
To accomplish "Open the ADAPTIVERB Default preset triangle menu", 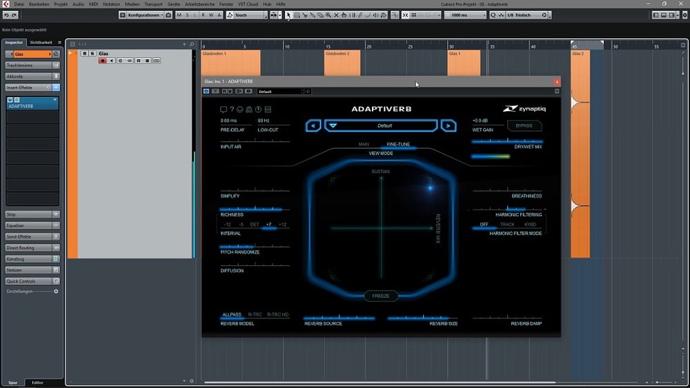I will (x=333, y=125).
